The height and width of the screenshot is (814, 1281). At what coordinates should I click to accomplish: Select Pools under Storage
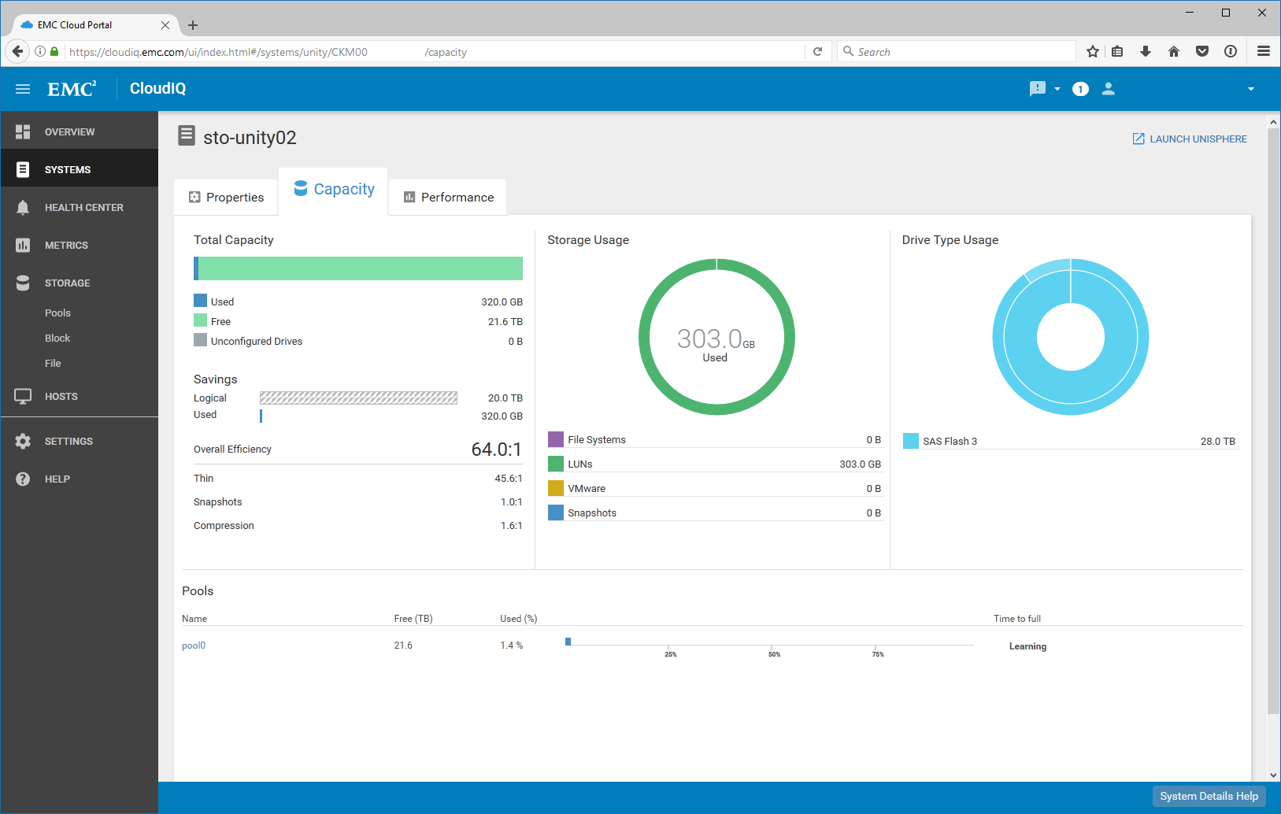[57, 313]
